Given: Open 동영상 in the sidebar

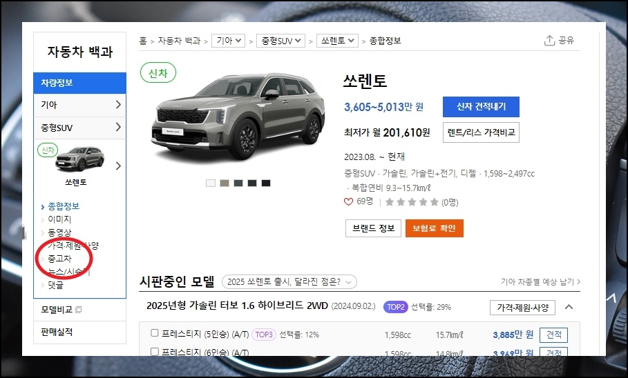Looking at the screenshot, I should point(59,232).
